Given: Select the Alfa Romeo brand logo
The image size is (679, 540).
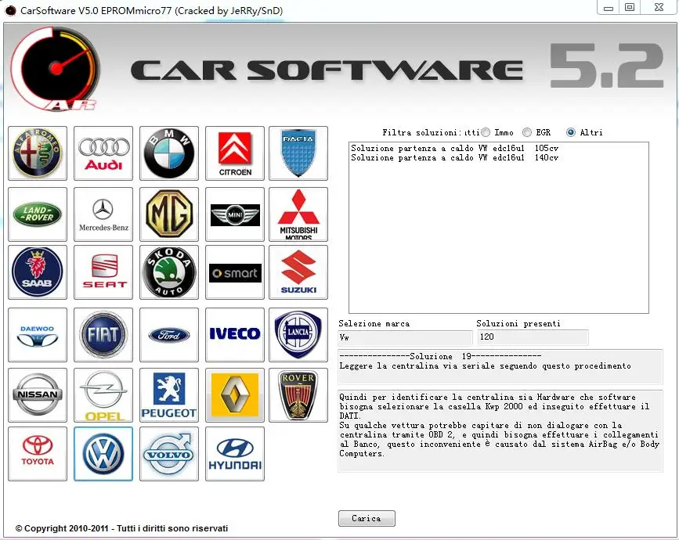Looking at the screenshot, I should click(x=38, y=153).
